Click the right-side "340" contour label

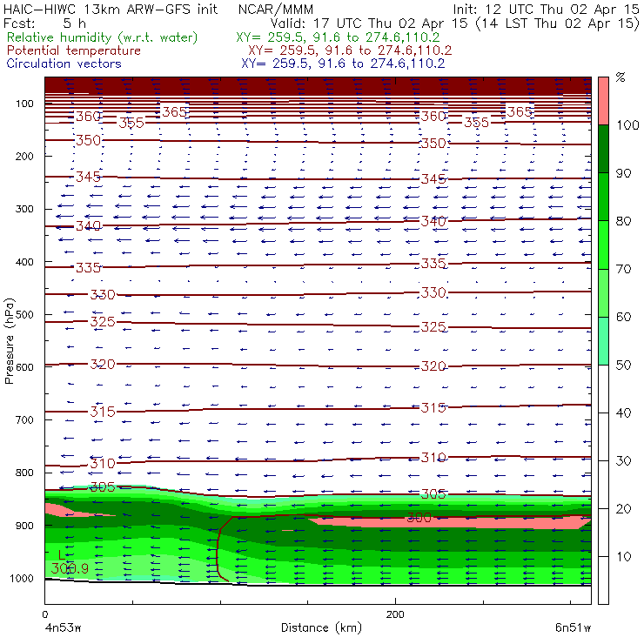[x=433, y=221]
